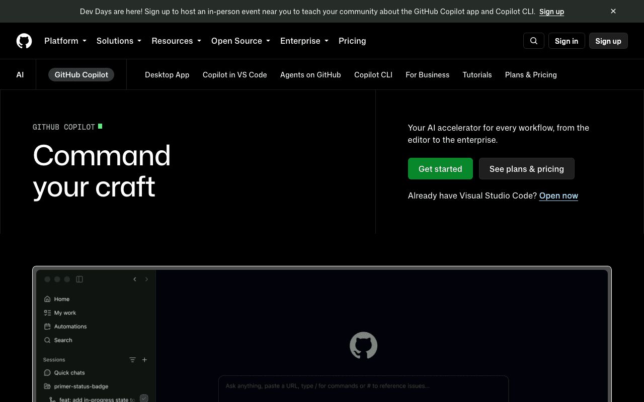Click See plans & pricing button
This screenshot has width=644, height=402.
(527, 169)
